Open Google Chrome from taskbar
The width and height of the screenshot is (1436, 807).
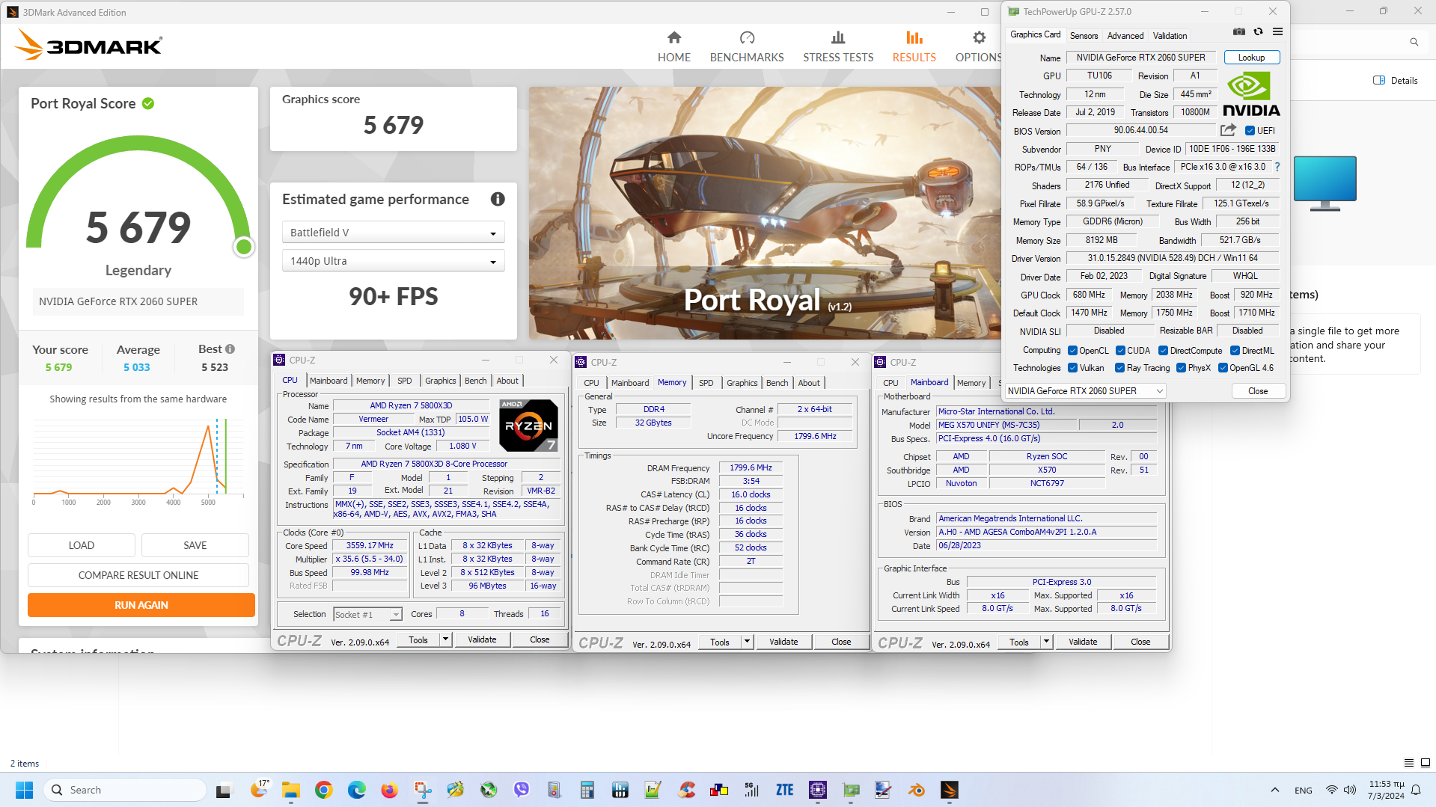pos(323,790)
